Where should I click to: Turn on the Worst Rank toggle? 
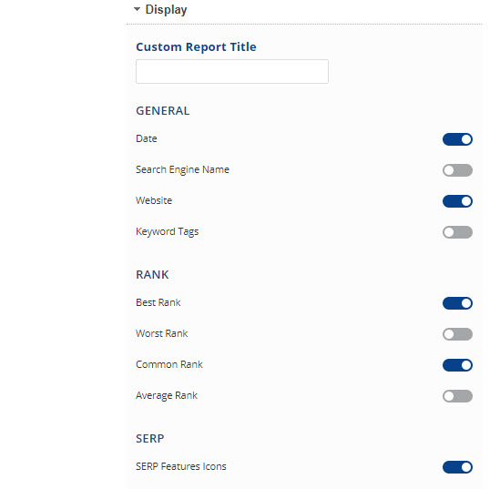click(457, 334)
